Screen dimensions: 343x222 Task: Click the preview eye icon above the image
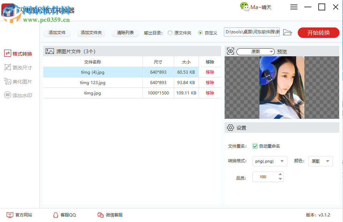pos(231,51)
